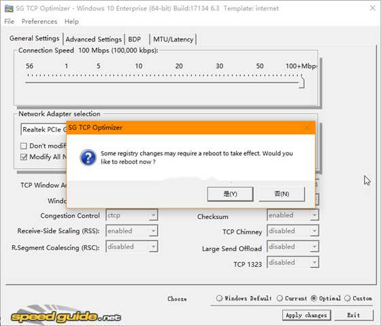The image size is (381, 326).
Task: Click the slider track near 30 Mbps
Action: pyautogui.click(x=219, y=82)
